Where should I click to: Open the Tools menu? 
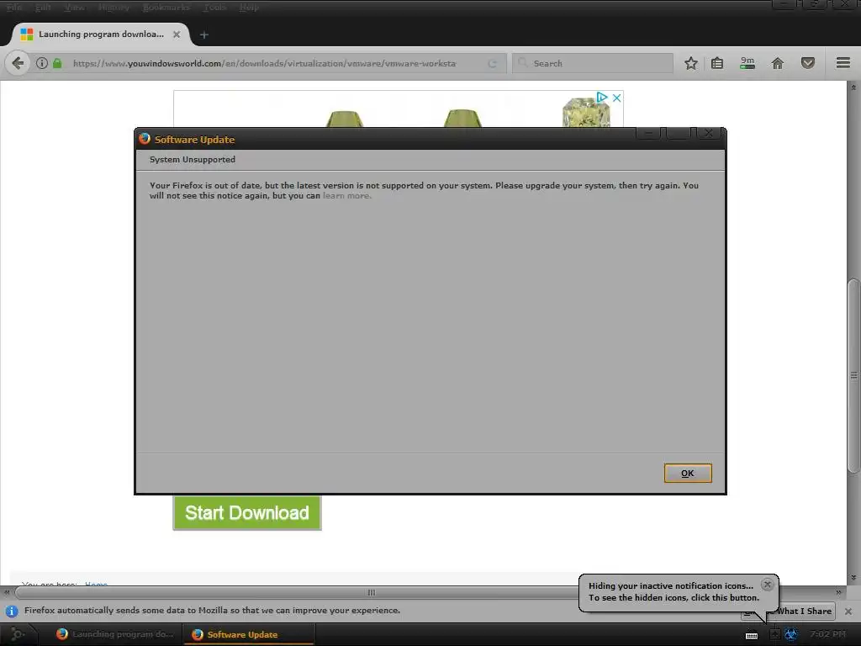point(214,7)
